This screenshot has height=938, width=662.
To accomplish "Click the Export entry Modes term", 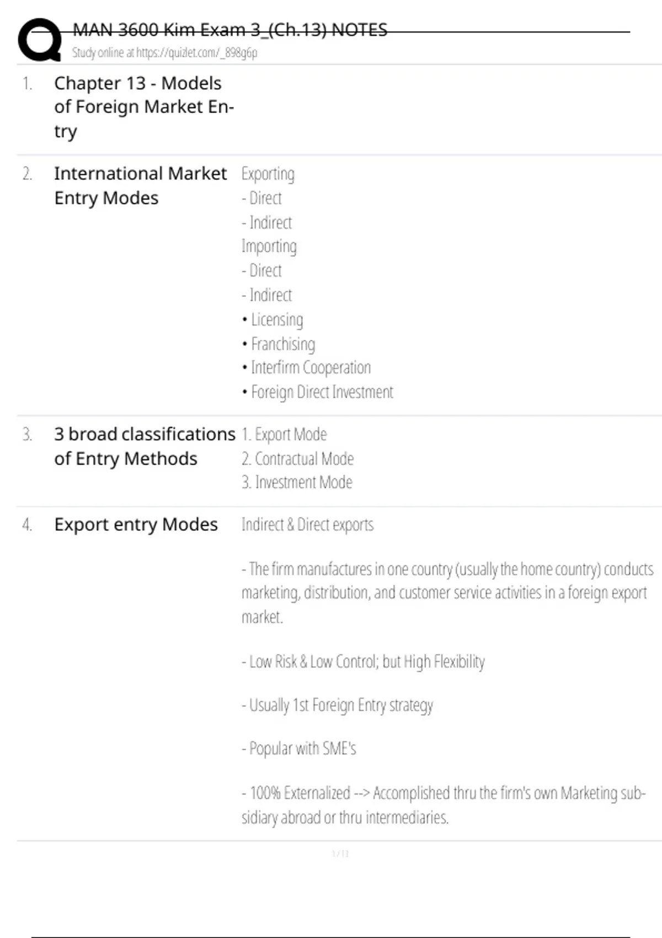I will (x=136, y=524).
